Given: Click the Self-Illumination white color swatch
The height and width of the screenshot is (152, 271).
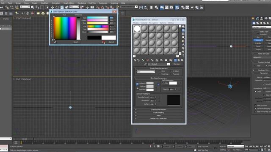Looking at the screenshot, I should tap(173, 83).
